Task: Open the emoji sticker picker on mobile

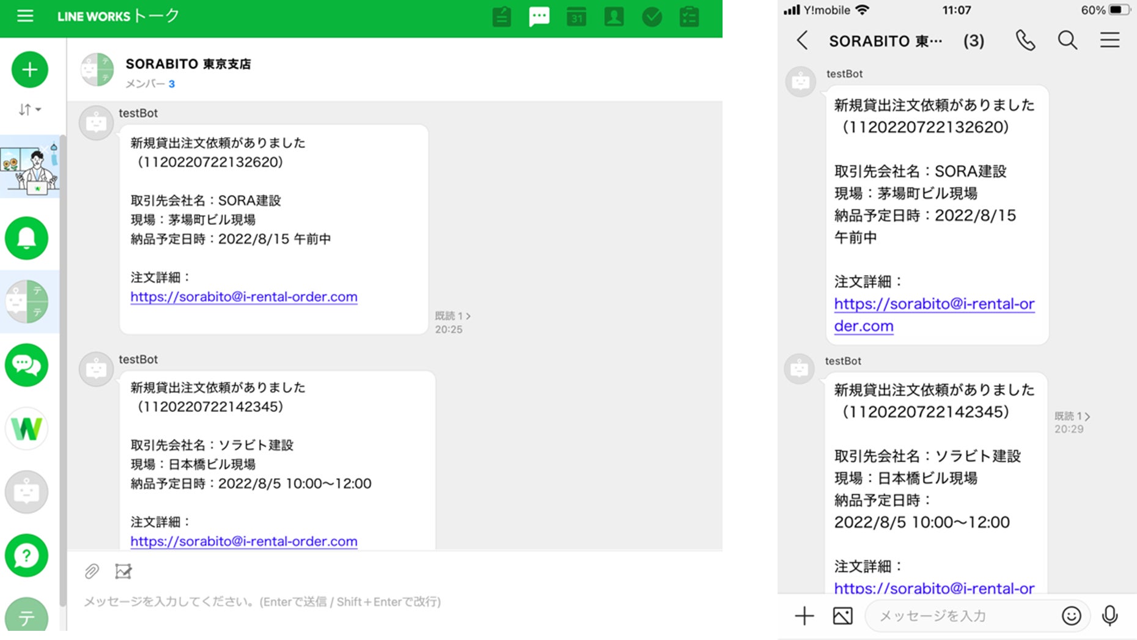Action: 1072,616
